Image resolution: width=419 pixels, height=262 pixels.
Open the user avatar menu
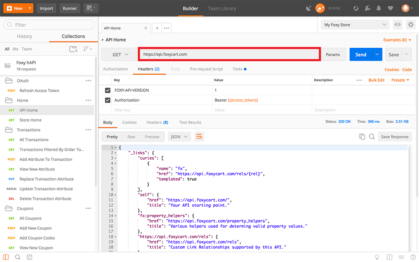pyautogui.click(x=407, y=8)
